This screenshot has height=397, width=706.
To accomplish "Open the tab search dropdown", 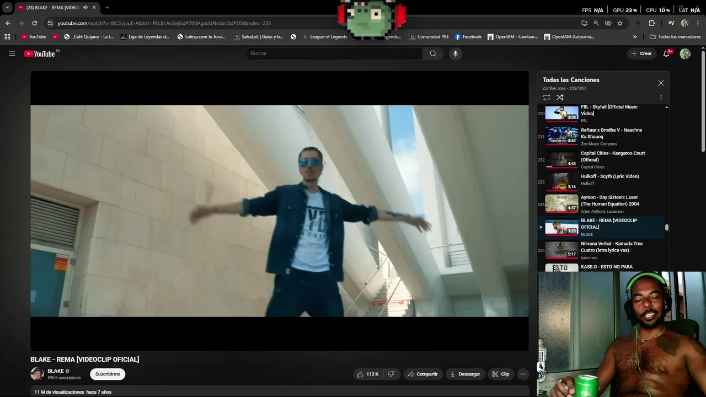I will coord(7,8).
